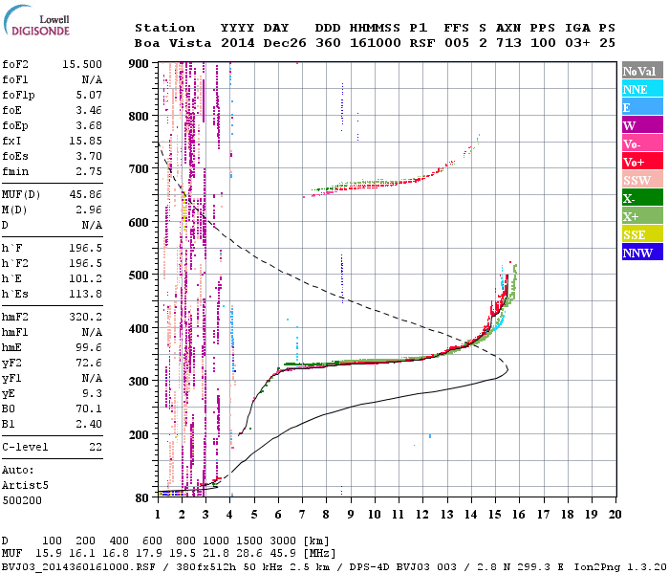
Task: Click the IGA value 03+
Action: click(577, 43)
